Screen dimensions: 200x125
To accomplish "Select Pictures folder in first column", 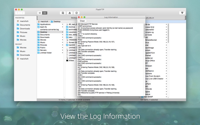I will [50, 45].
